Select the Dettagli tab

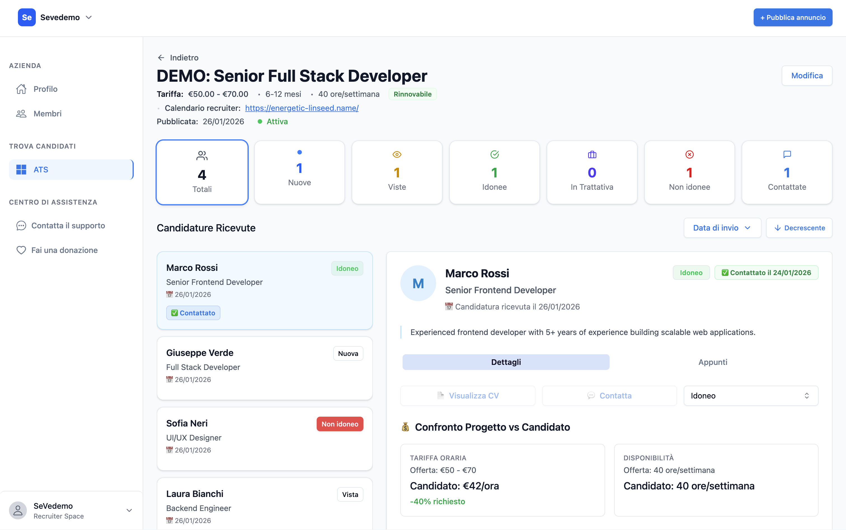coord(506,362)
